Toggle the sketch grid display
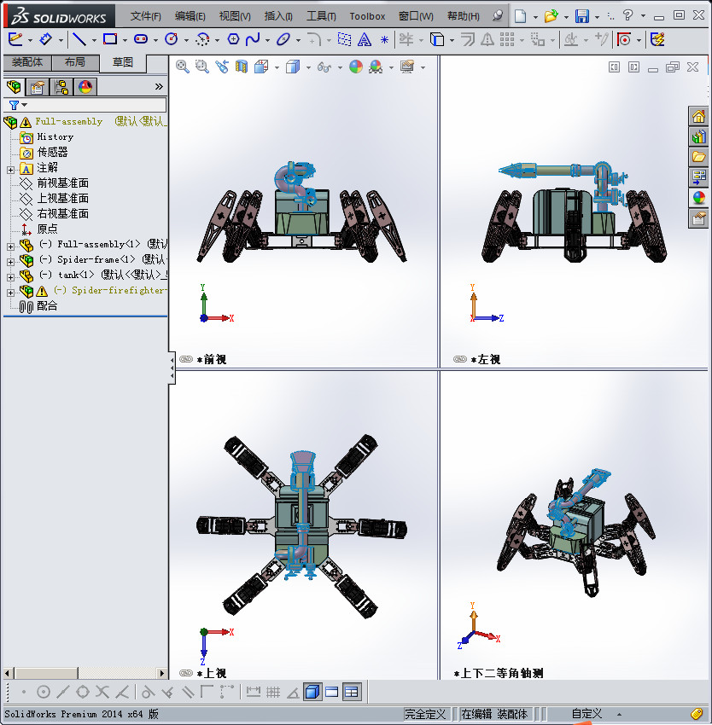This screenshot has height=725, width=712. (x=273, y=693)
